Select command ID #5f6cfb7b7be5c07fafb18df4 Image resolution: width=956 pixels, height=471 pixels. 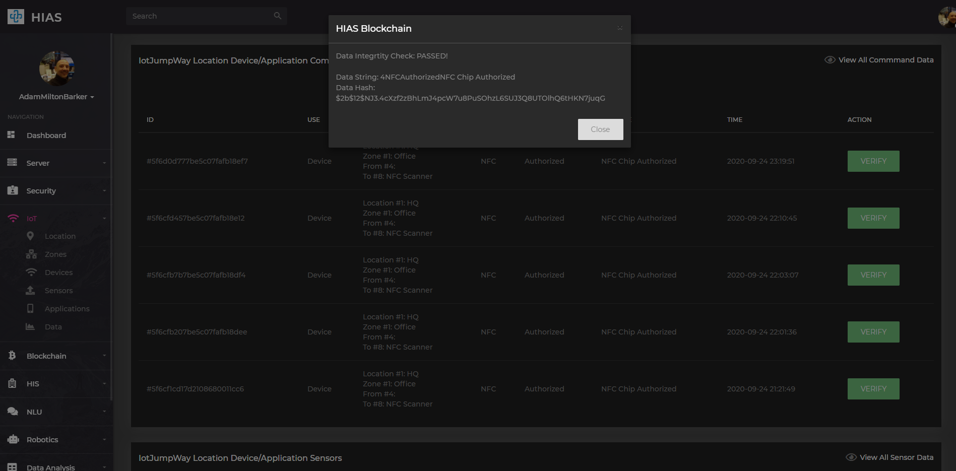196,275
